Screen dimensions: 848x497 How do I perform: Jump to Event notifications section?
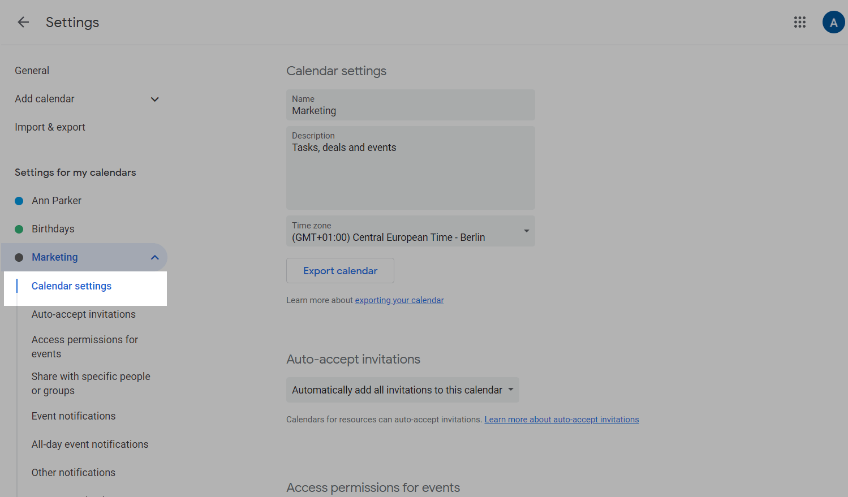point(74,416)
